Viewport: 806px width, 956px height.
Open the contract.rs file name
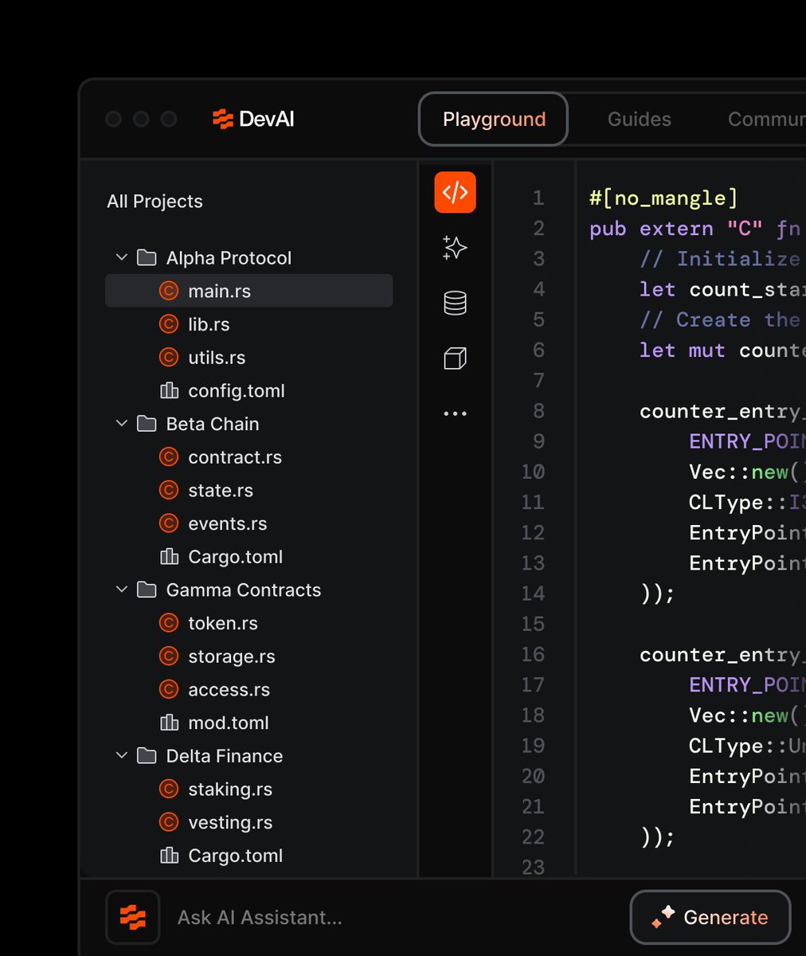[x=235, y=457]
